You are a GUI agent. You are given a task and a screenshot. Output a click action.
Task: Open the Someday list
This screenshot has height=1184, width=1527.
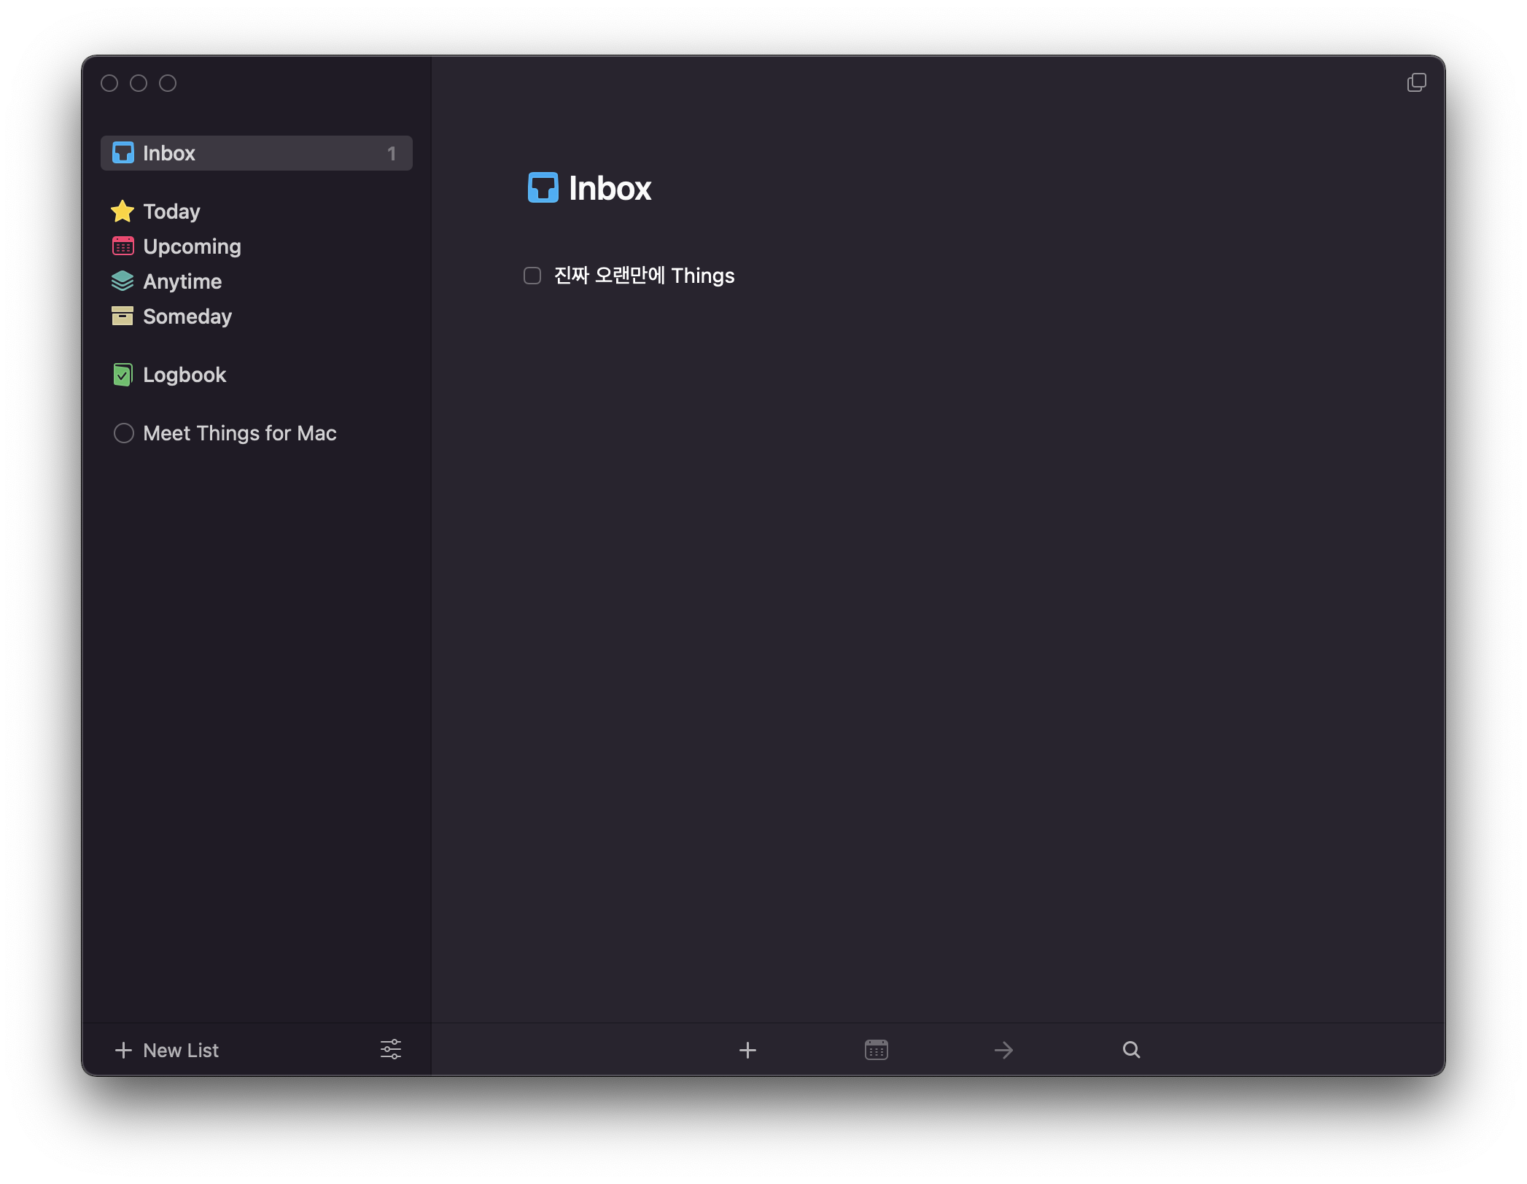coord(187,316)
